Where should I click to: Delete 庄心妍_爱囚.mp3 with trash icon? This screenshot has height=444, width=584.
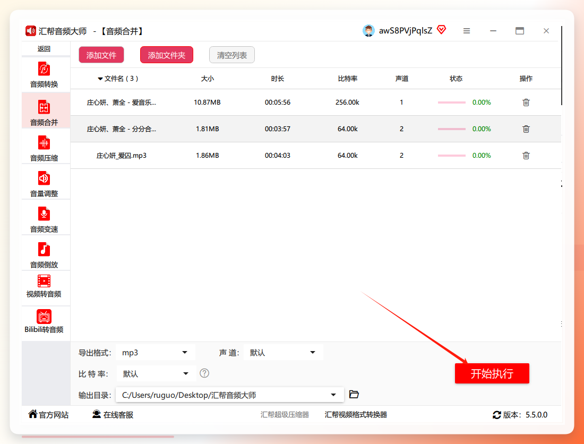pos(526,155)
